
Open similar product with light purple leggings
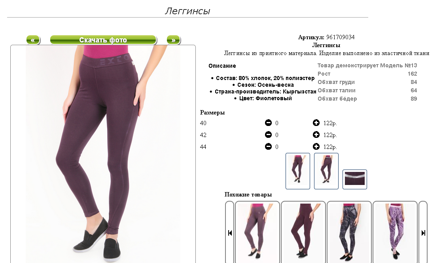[257, 232]
